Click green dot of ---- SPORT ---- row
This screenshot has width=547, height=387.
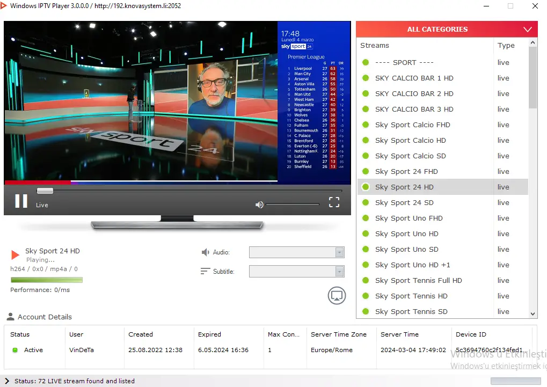tap(366, 62)
